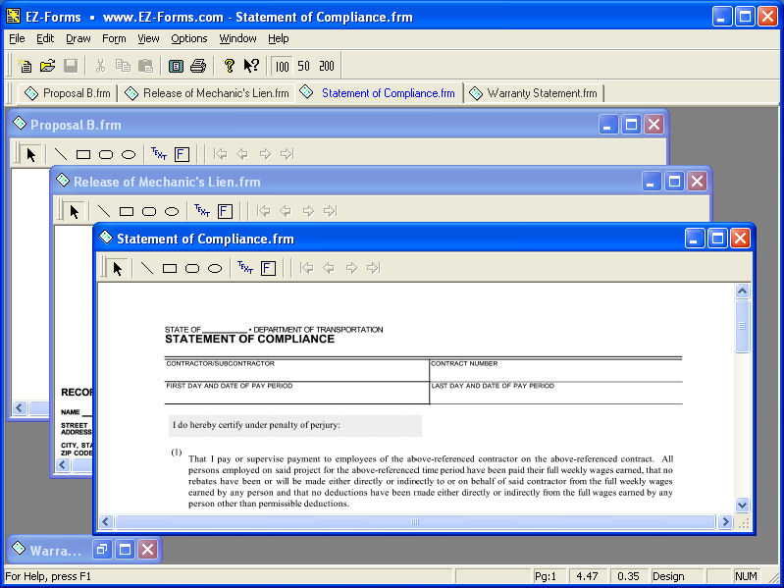
Task: Activate the context help arrow-question icon
Action: click(x=251, y=66)
